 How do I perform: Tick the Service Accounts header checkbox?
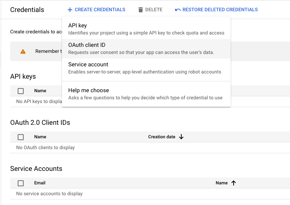coord(21,183)
